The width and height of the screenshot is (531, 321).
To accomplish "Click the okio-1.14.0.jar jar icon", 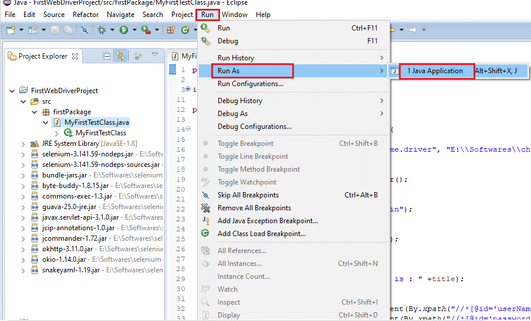I will pyautogui.click(x=35, y=259).
